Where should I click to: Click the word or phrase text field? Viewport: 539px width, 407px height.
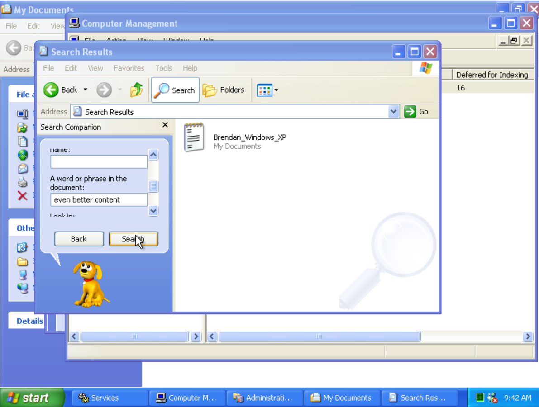pyautogui.click(x=99, y=199)
